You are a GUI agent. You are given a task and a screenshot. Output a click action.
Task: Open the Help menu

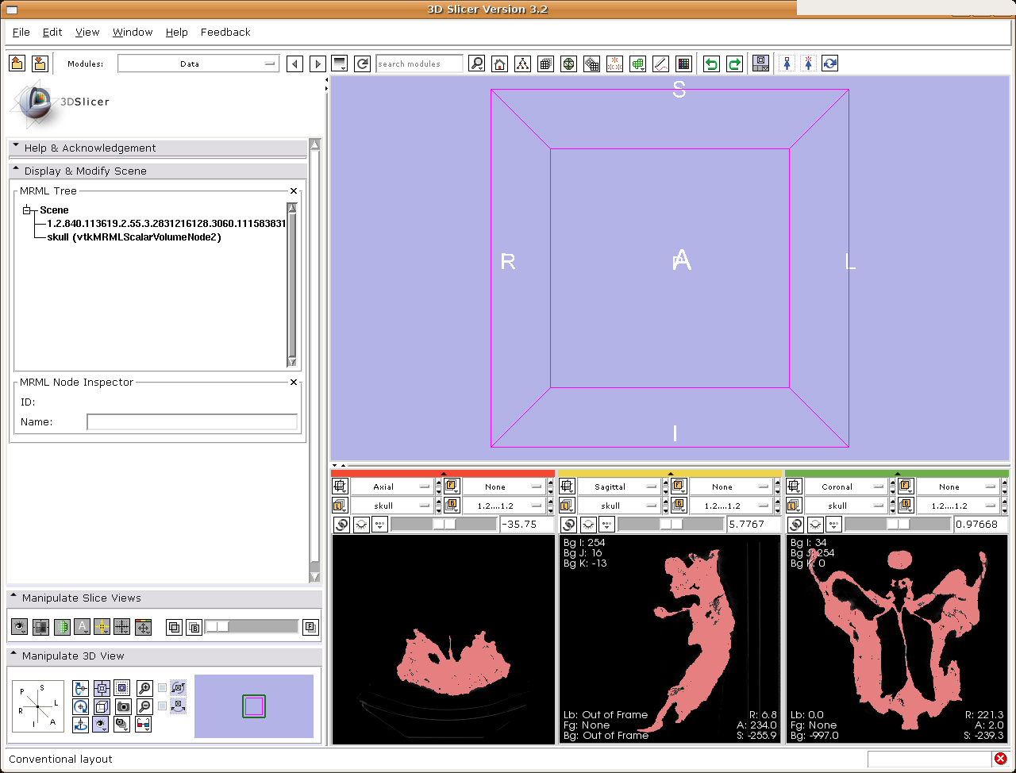tap(177, 33)
